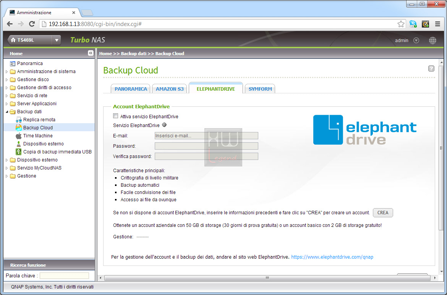Image resolution: width=447 pixels, height=295 pixels.
Task: Open the help question mark icon
Action: pos(431,68)
